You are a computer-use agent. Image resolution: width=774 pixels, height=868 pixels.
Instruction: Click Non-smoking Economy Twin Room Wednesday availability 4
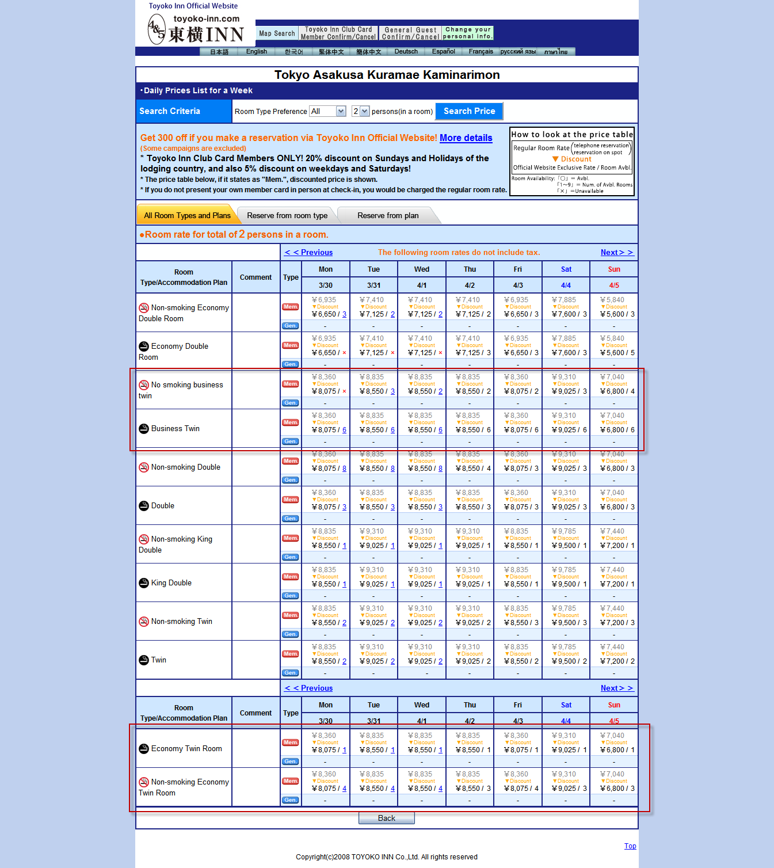440,789
